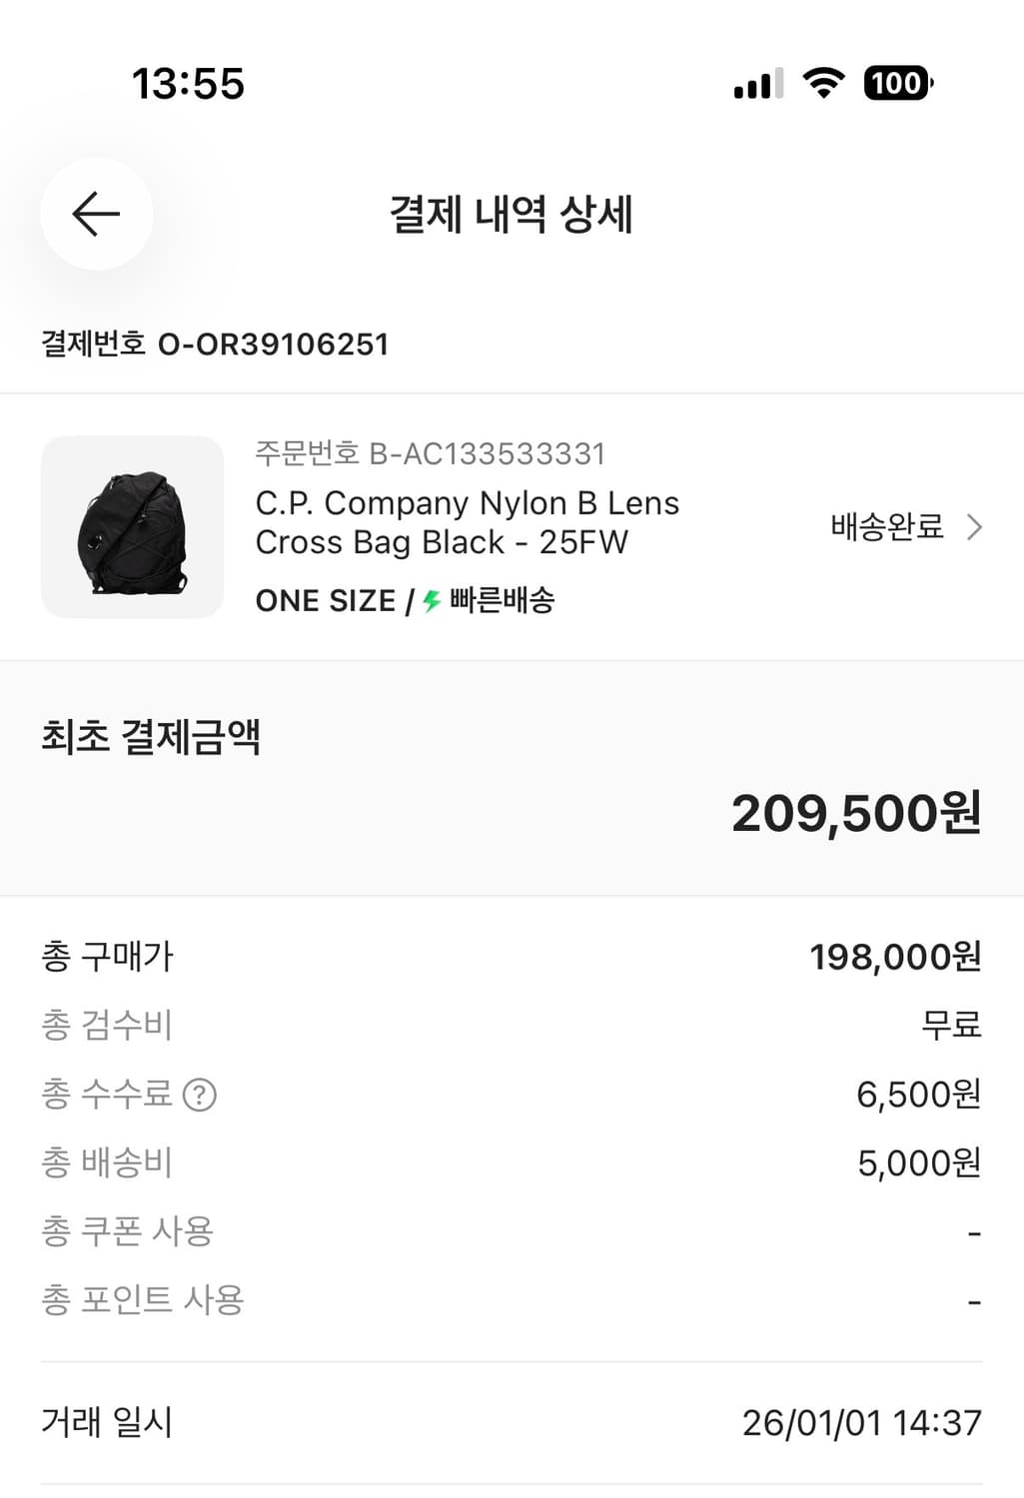
Task: Click the 209,500원 initial payment amount
Action: [856, 813]
